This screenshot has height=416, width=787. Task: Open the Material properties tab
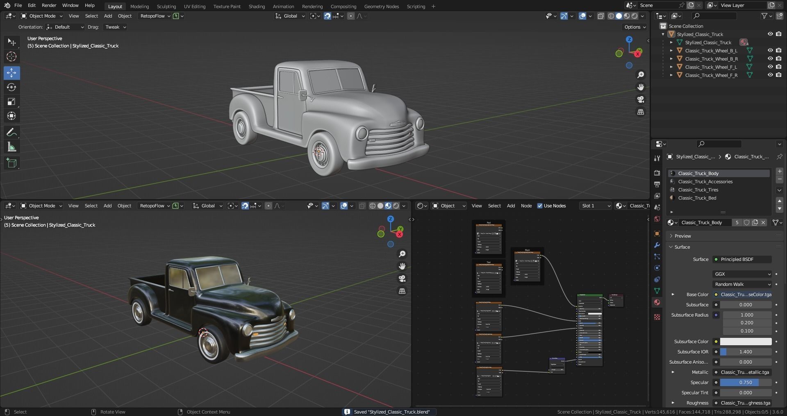point(657,302)
